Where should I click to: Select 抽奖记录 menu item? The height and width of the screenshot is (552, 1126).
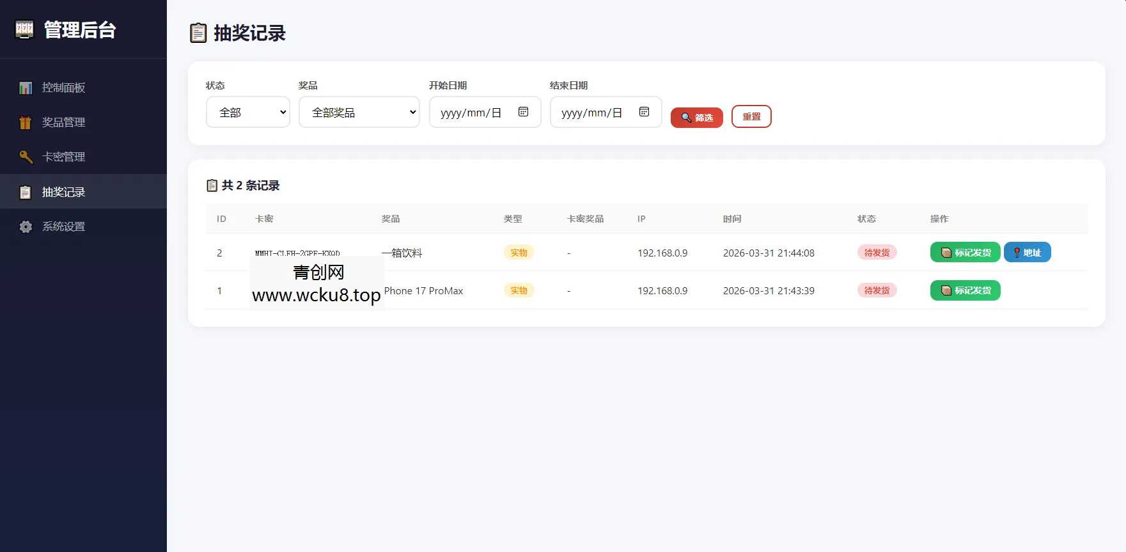coord(83,191)
